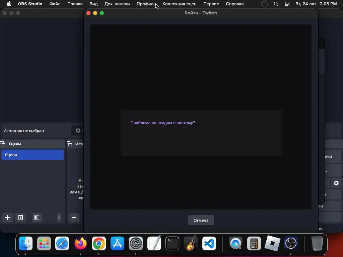Open TextEdit from the Dock

click(154, 243)
